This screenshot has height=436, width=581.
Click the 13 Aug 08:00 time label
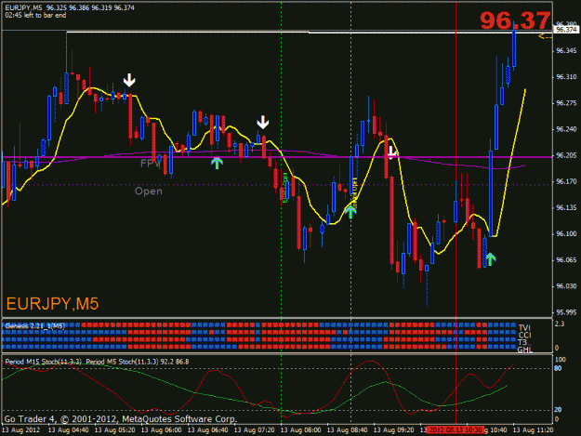(x=300, y=430)
